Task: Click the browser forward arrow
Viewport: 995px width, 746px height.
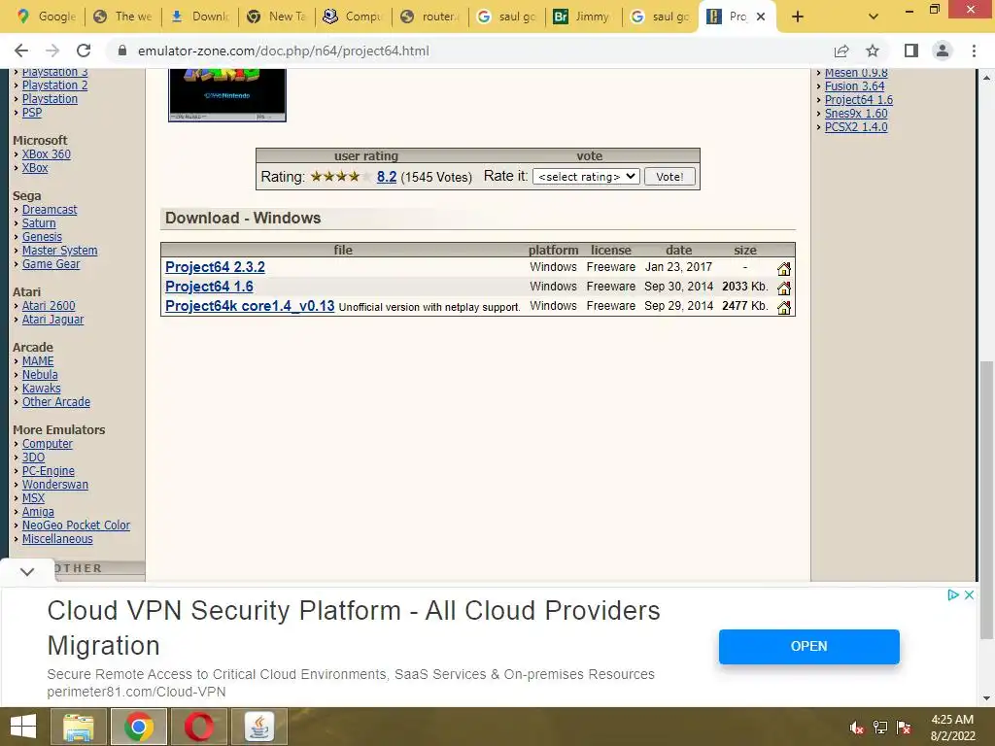Action: tap(52, 51)
